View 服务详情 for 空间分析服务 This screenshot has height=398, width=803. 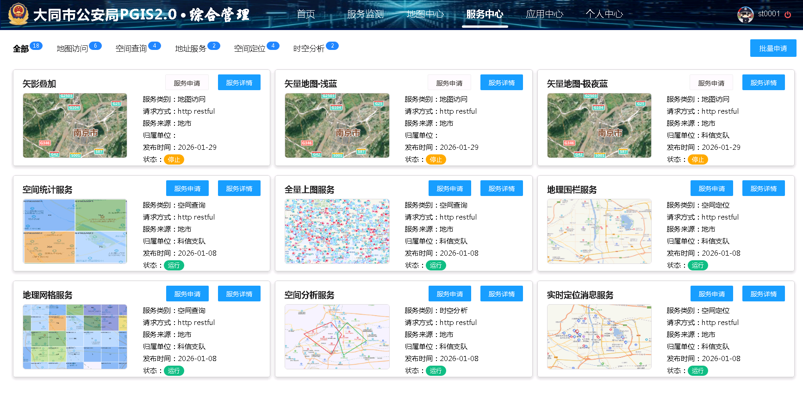point(502,294)
